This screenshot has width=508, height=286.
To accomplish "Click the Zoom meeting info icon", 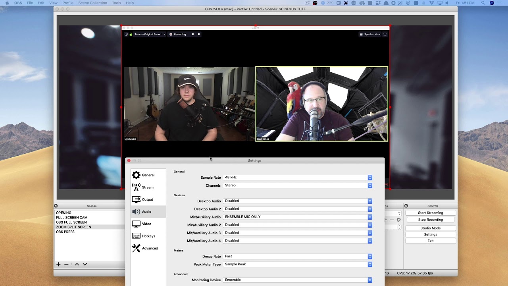I will (126, 34).
